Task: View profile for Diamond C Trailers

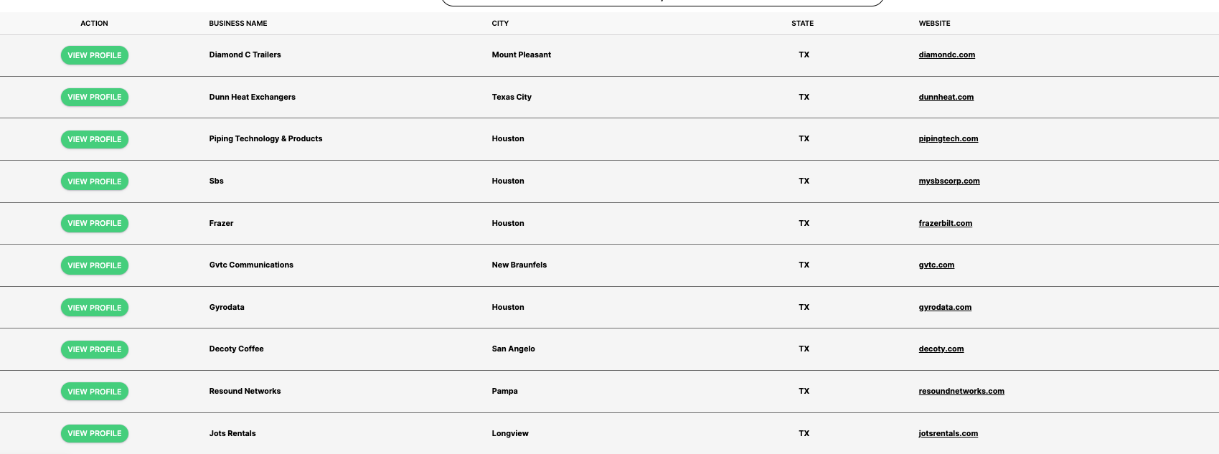Action: (95, 55)
